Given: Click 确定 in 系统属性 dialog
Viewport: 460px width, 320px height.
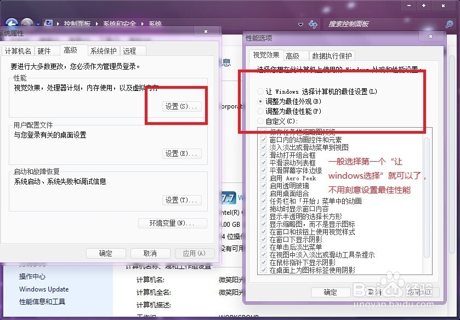Looking at the screenshot, I should click(106, 253).
